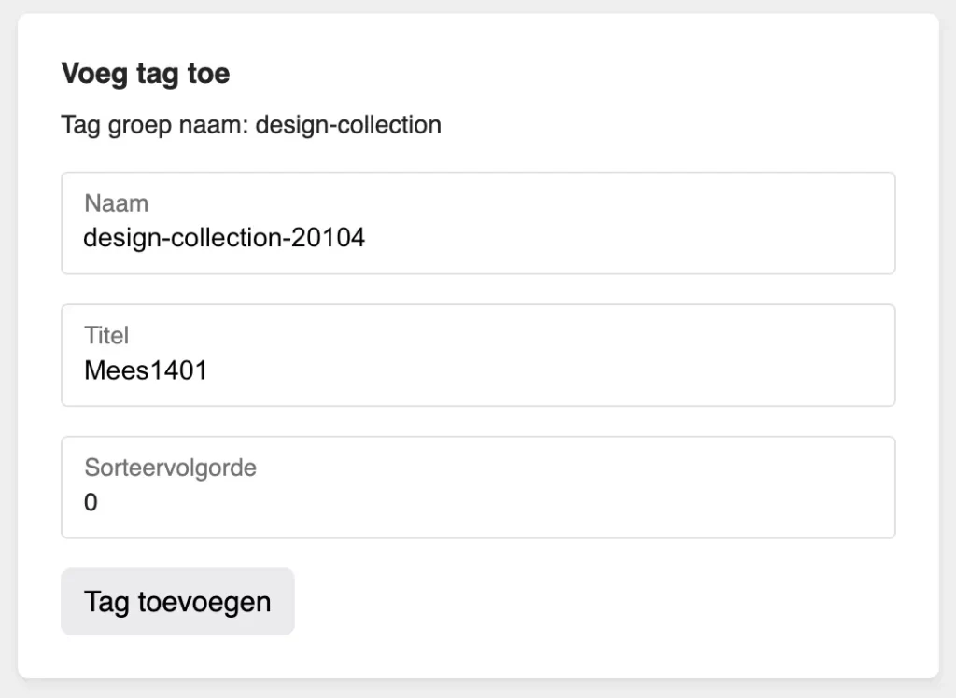This screenshot has width=956, height=698.
Task: Click the '20104' suffix in Naam value
Action: (329, 238)
